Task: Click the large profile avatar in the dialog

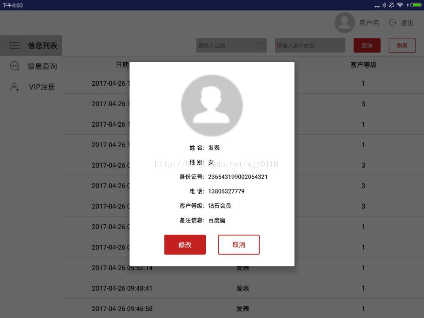Action: (x=212, y=105)
